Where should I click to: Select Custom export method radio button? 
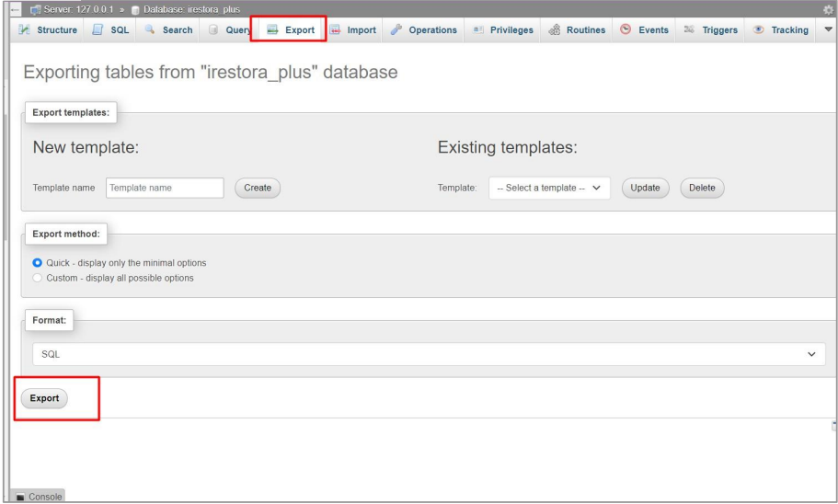[x=38, y=278]
